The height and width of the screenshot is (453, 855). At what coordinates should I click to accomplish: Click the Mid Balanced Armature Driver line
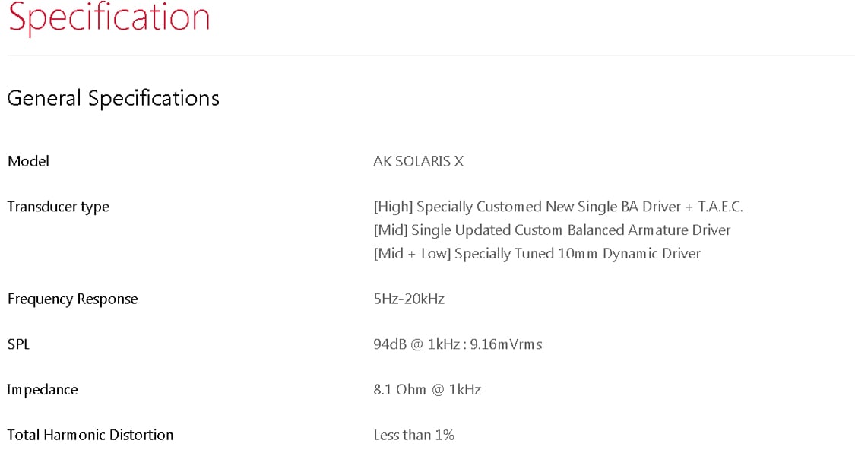click(x=552, y=230)
